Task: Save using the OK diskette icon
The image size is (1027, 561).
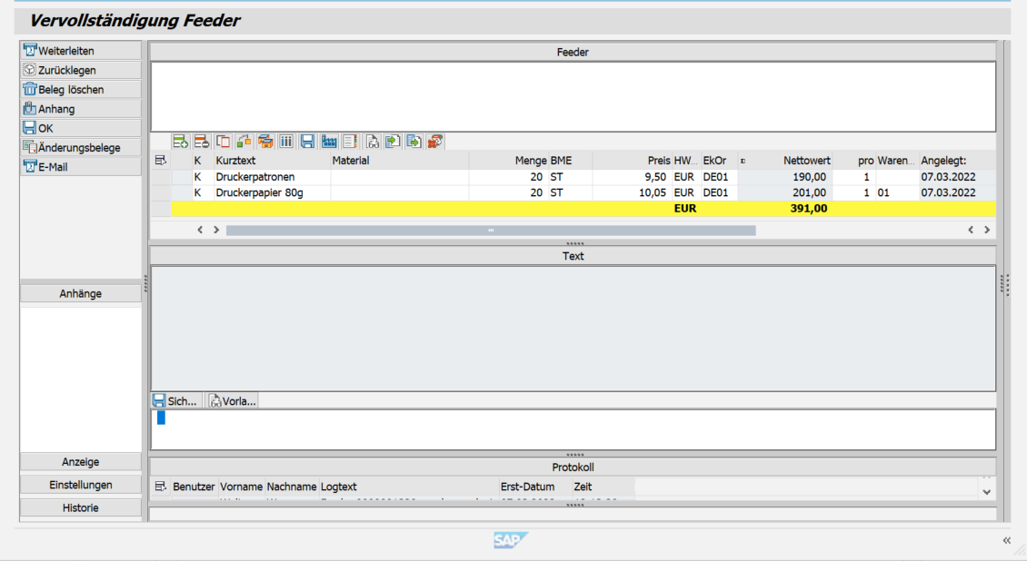Action: tap(30, 127)
